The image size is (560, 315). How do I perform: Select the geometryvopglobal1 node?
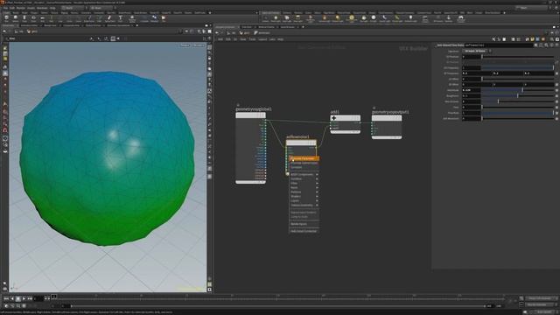coord(250,115)
